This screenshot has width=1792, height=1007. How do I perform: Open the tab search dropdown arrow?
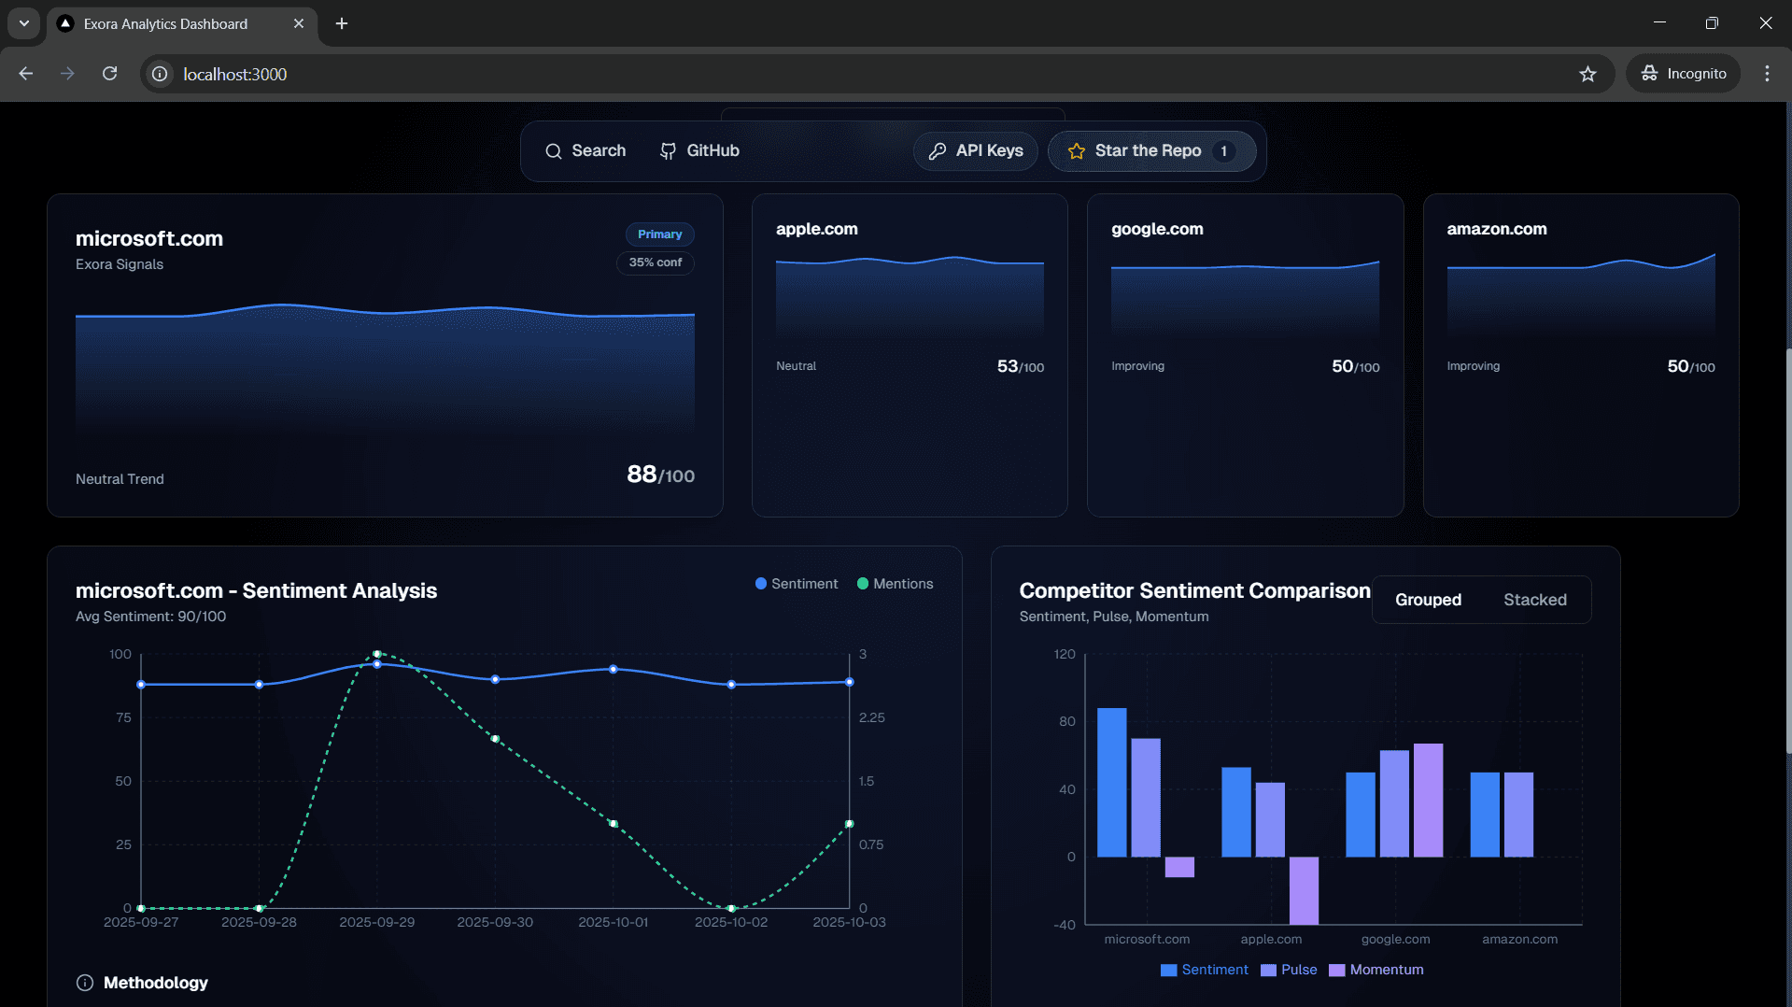24,23
